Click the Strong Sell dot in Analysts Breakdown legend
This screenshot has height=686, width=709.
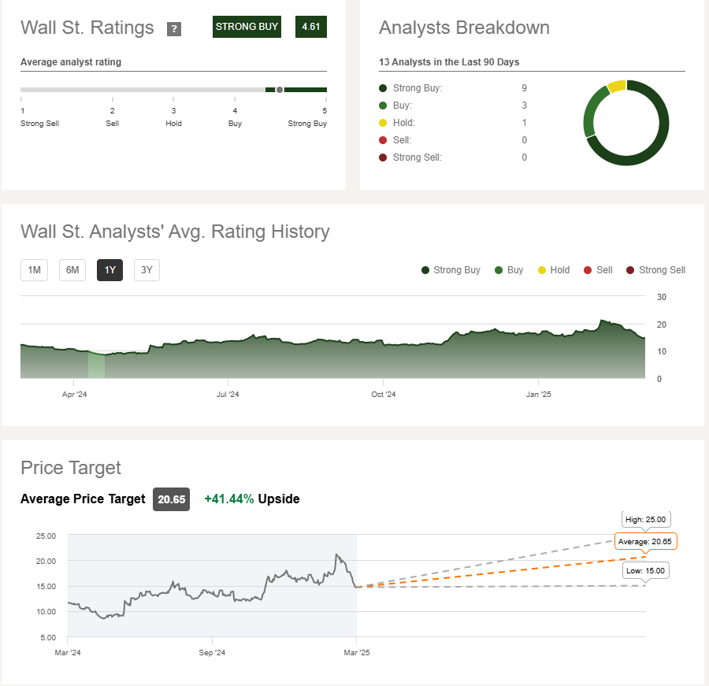[x=384, y=157]
